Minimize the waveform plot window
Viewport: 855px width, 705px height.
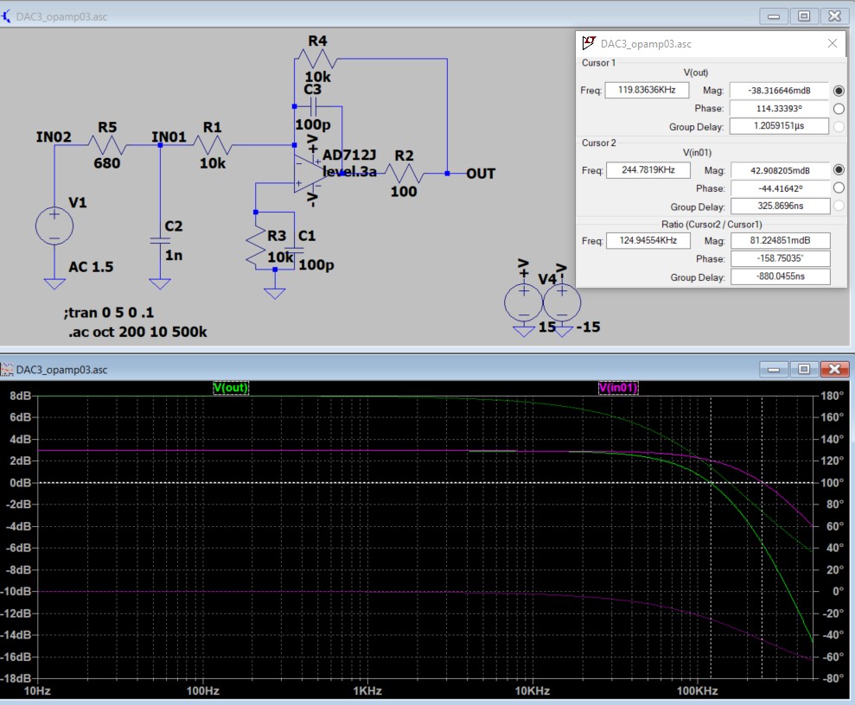[x=773, y=370]
